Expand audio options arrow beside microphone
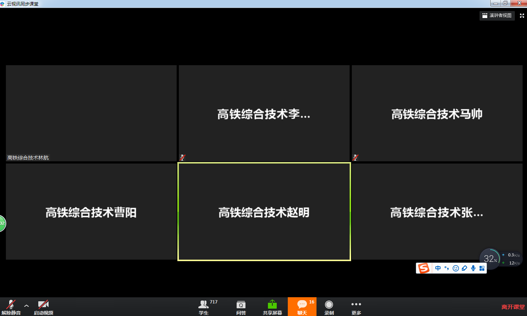Viewport: 527px width, 316px height. coord(26,306)
